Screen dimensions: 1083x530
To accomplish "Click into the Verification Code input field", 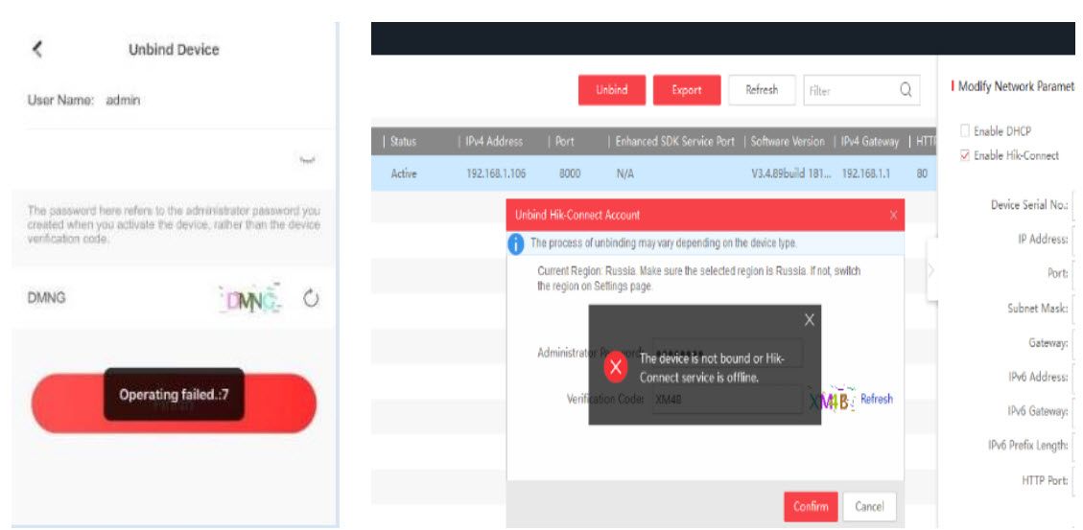I will point(725,399).
